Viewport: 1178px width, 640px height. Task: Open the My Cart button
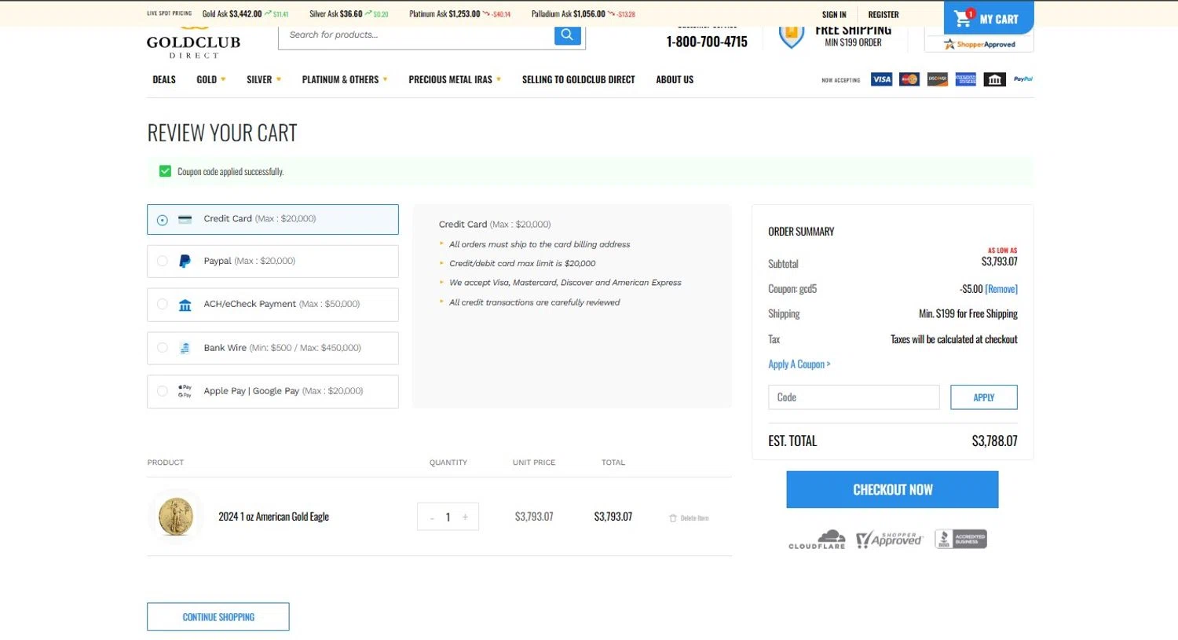(989, 18)
